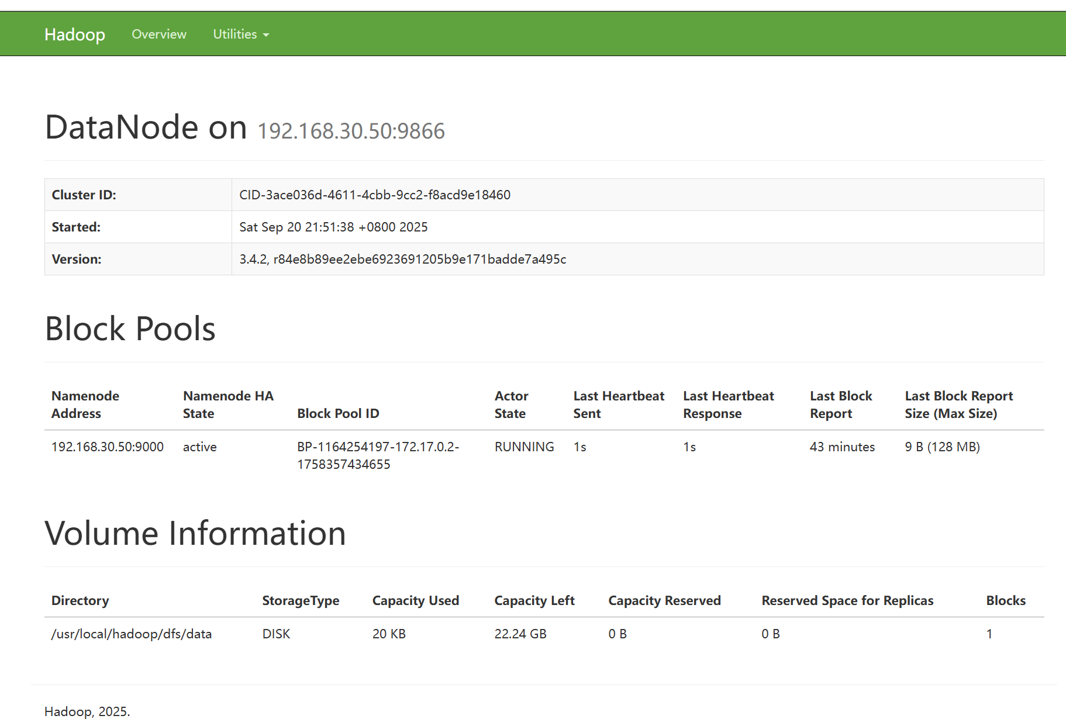This screenshot has width=1066, height=719.
Task: Click the Blocks column header
Action: (x=1005, y=600)
